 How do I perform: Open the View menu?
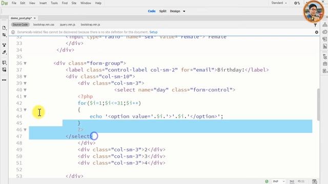click(x=32, y=3)
